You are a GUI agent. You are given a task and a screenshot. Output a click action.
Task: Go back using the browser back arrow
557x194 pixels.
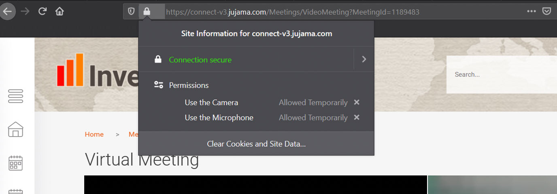7,11
